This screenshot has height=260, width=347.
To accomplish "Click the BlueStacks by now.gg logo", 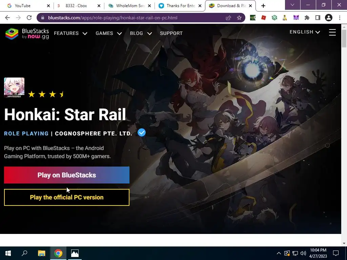I will (27, 34).
